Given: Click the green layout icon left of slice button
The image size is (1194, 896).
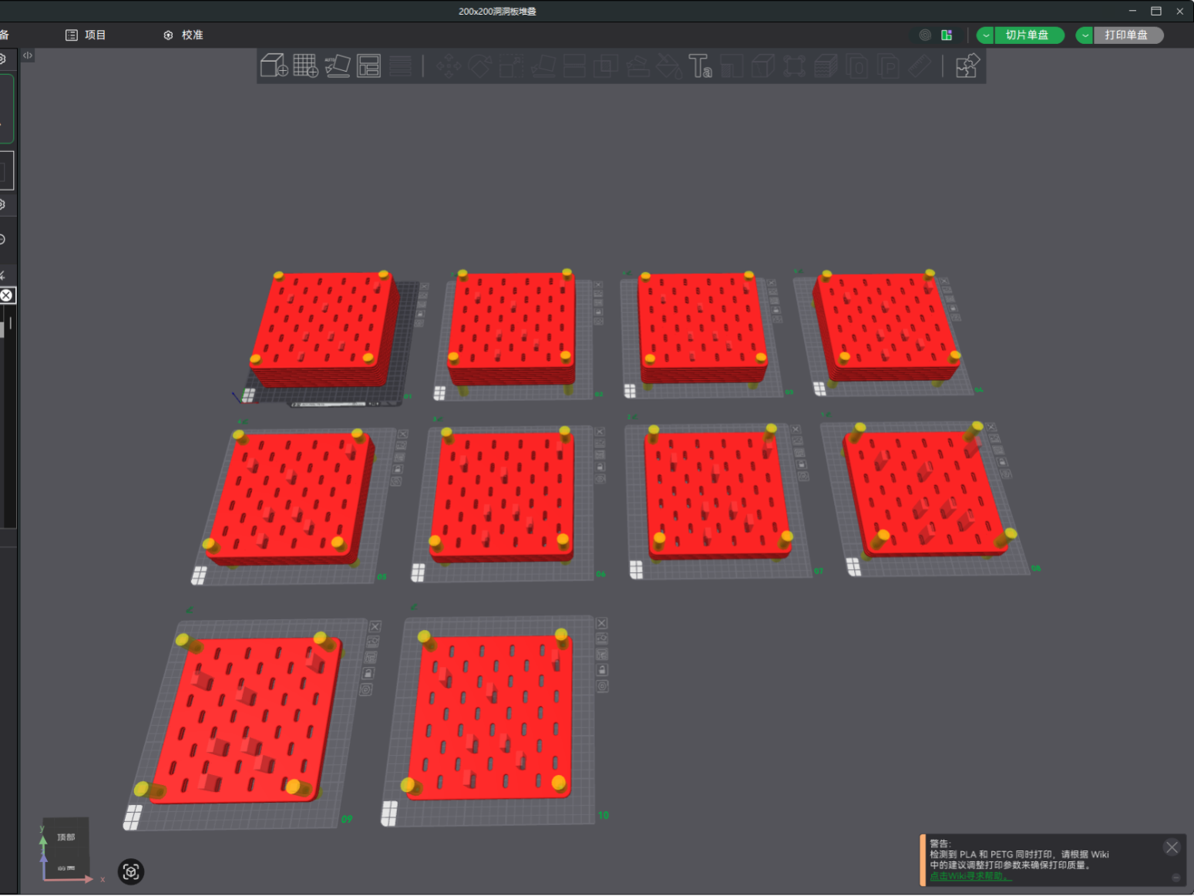Looking at the screenshot, I should click(947, 35).
